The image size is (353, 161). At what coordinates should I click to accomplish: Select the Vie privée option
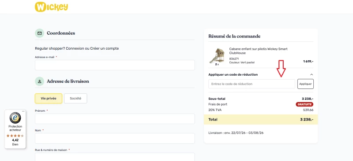(x=49, y=99)
